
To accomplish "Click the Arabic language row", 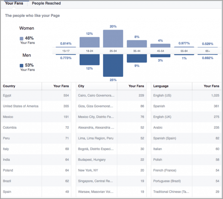I will coord(186,127).
